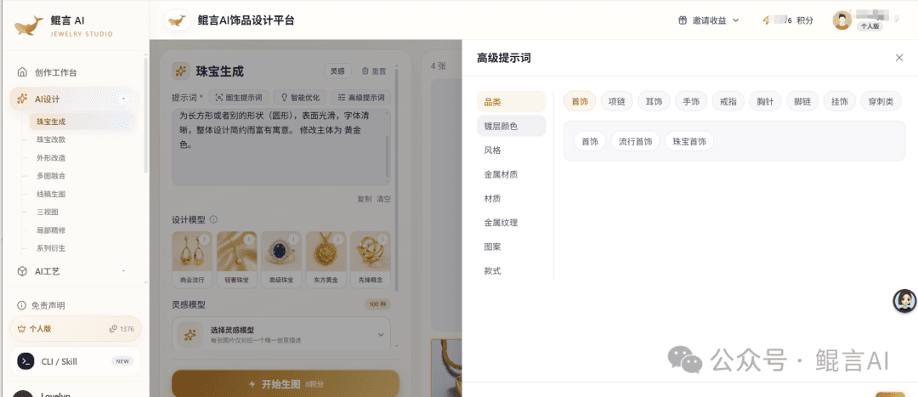Click the info icon on 商业流行 thumbnail
The height and width of the screenshot is (397, 918).
pos(204,240)
